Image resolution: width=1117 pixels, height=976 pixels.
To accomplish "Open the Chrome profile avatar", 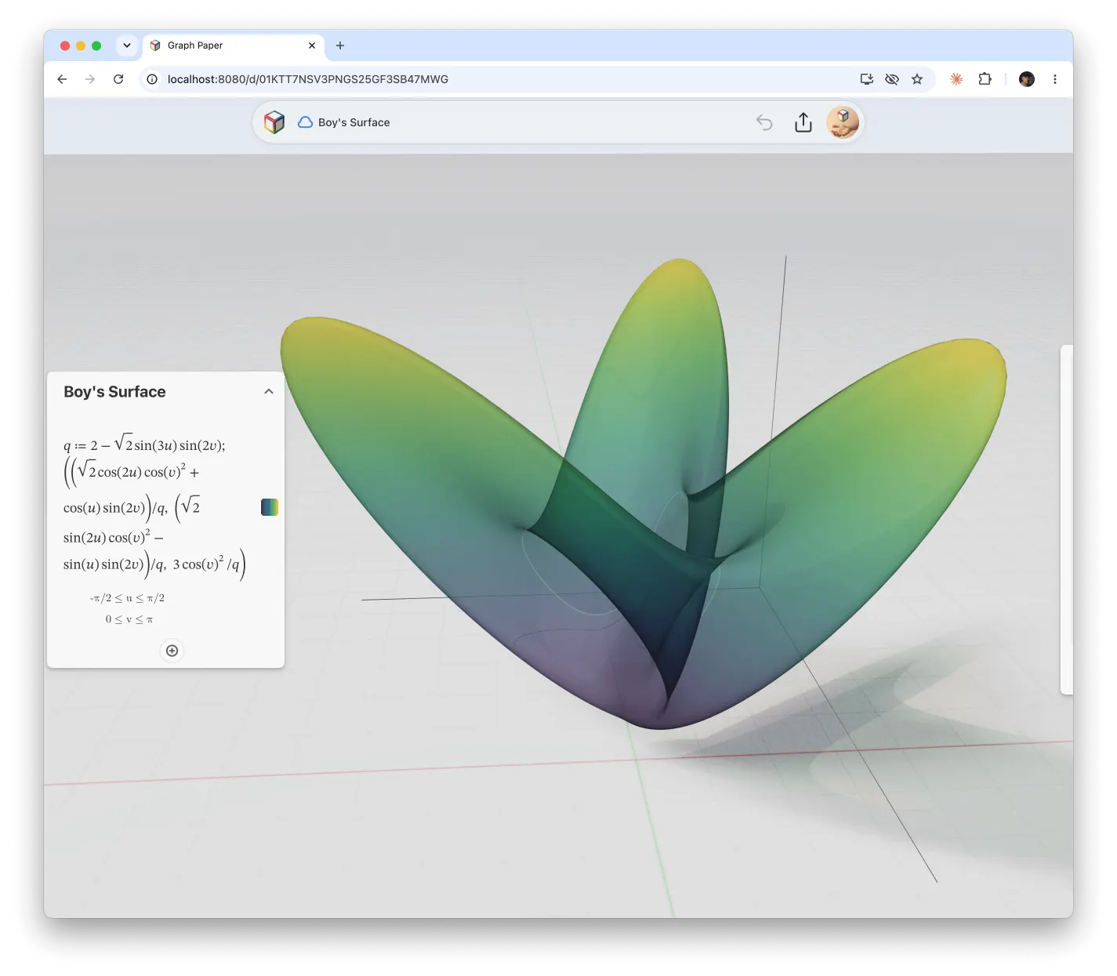I will click(1027, 79).
